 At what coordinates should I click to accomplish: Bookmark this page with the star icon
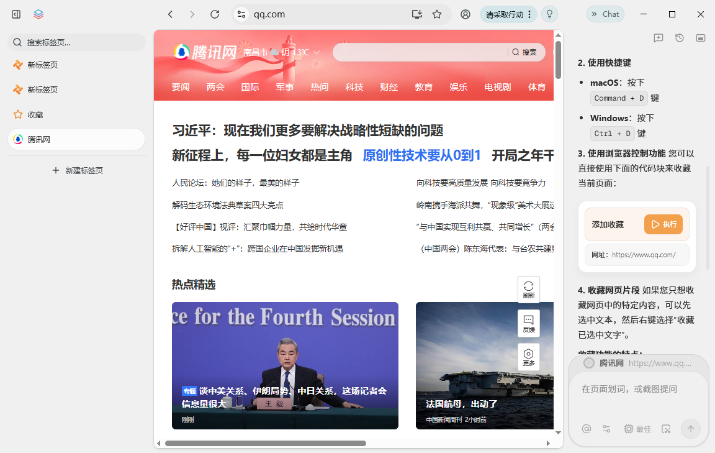[x=437, y=14]
